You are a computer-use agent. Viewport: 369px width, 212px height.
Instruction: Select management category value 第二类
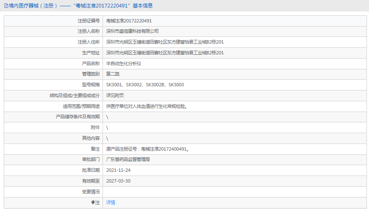click(113, 74)
